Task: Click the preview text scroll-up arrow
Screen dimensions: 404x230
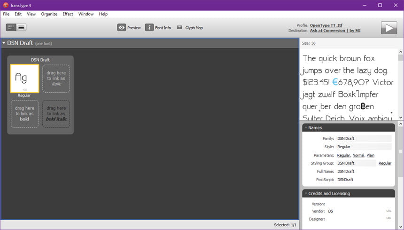Action: (401, 52)
